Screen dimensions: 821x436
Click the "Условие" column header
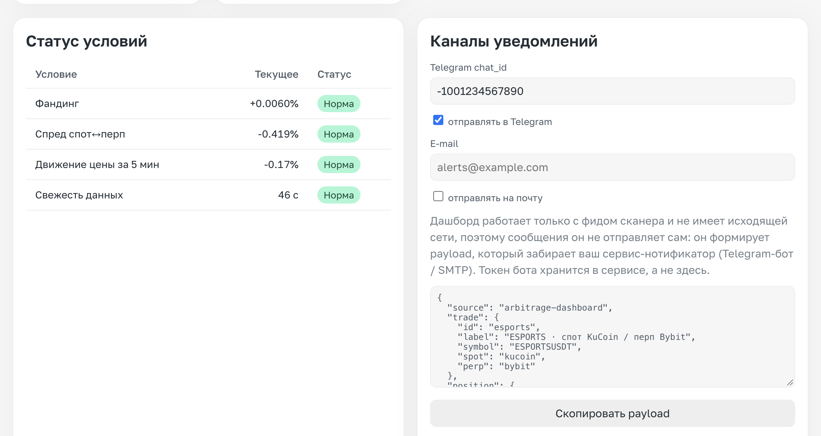56,74
